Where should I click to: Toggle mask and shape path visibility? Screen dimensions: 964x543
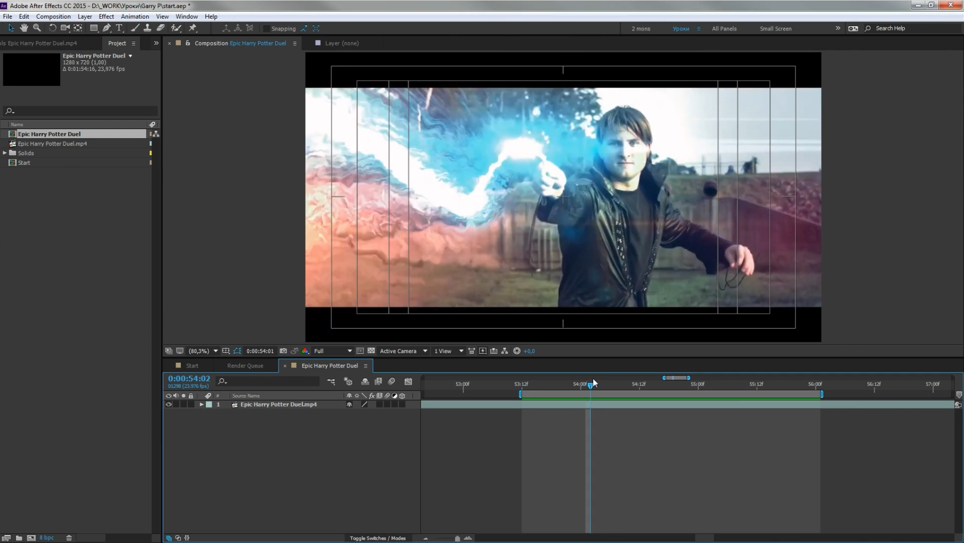point(237,351)
